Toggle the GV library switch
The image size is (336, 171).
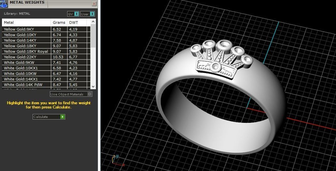(x=73, y=14)
